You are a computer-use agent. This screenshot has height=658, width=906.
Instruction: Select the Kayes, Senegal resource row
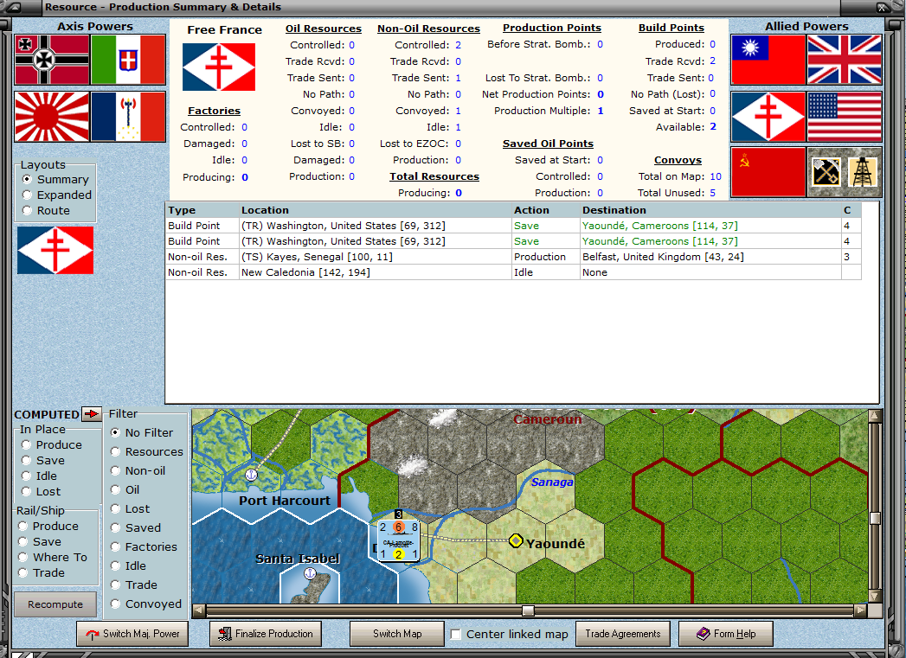[x=513, y=257]
